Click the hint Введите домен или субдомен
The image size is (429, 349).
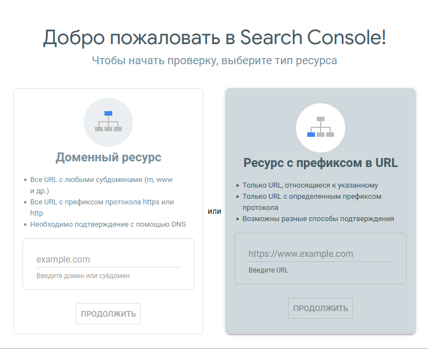83,276
